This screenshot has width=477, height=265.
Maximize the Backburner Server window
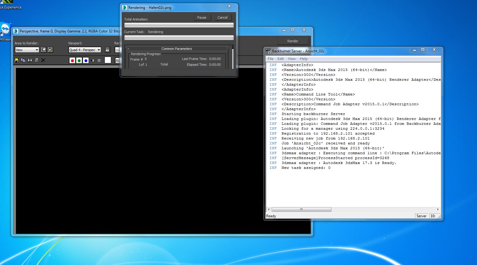[x=423, y=50]
